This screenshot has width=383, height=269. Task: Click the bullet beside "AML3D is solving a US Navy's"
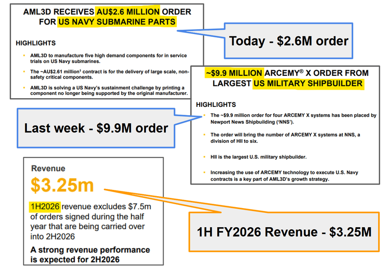tap(24, 88)
